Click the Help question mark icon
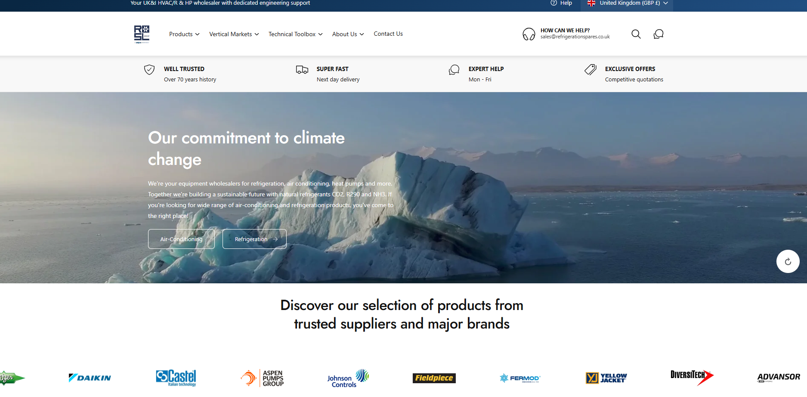The width and height of the screenshot is (807, 397). 554,3
